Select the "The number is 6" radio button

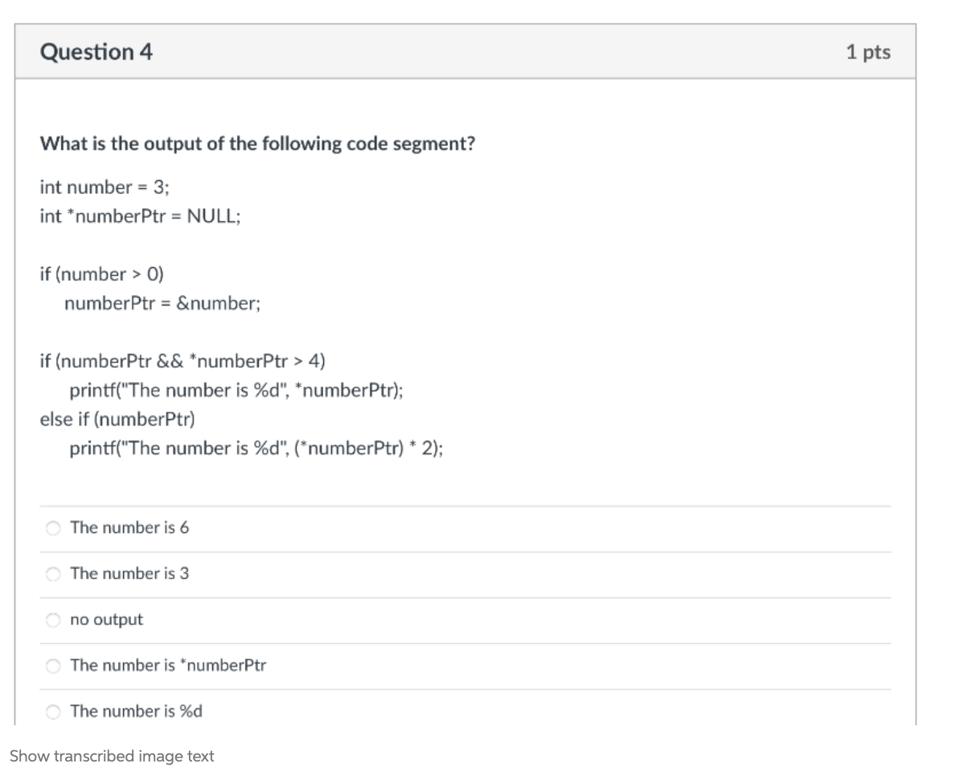[53, 528]
